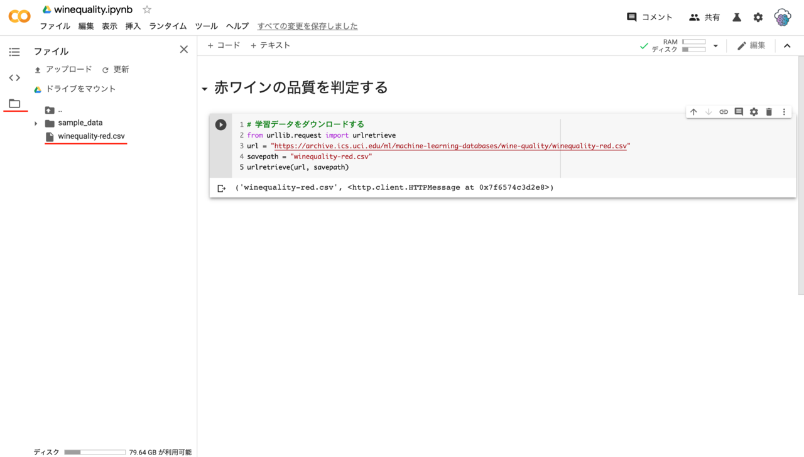804x457 pixels.
Task: Open the ランタイム menu
Action: 168,26
